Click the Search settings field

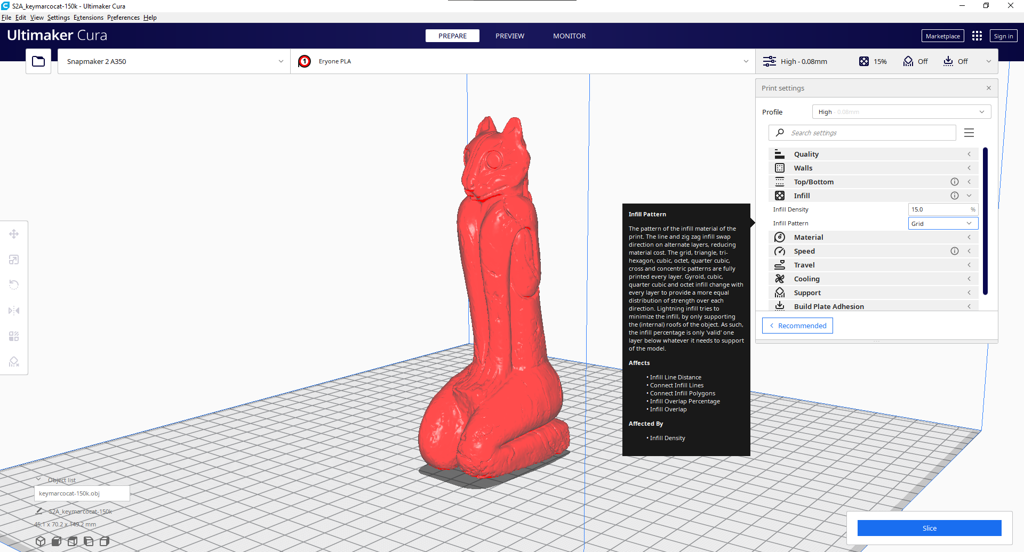862,133
